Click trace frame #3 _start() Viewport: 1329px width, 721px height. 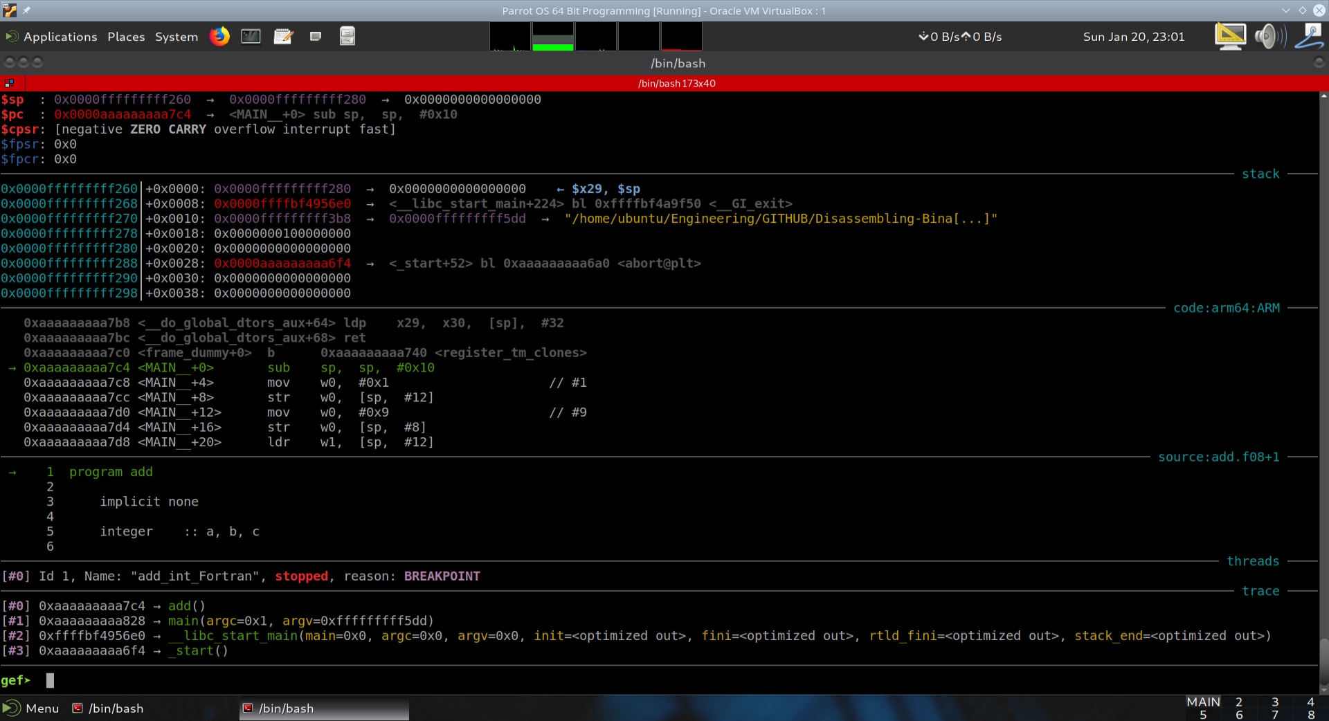(115, 650)
